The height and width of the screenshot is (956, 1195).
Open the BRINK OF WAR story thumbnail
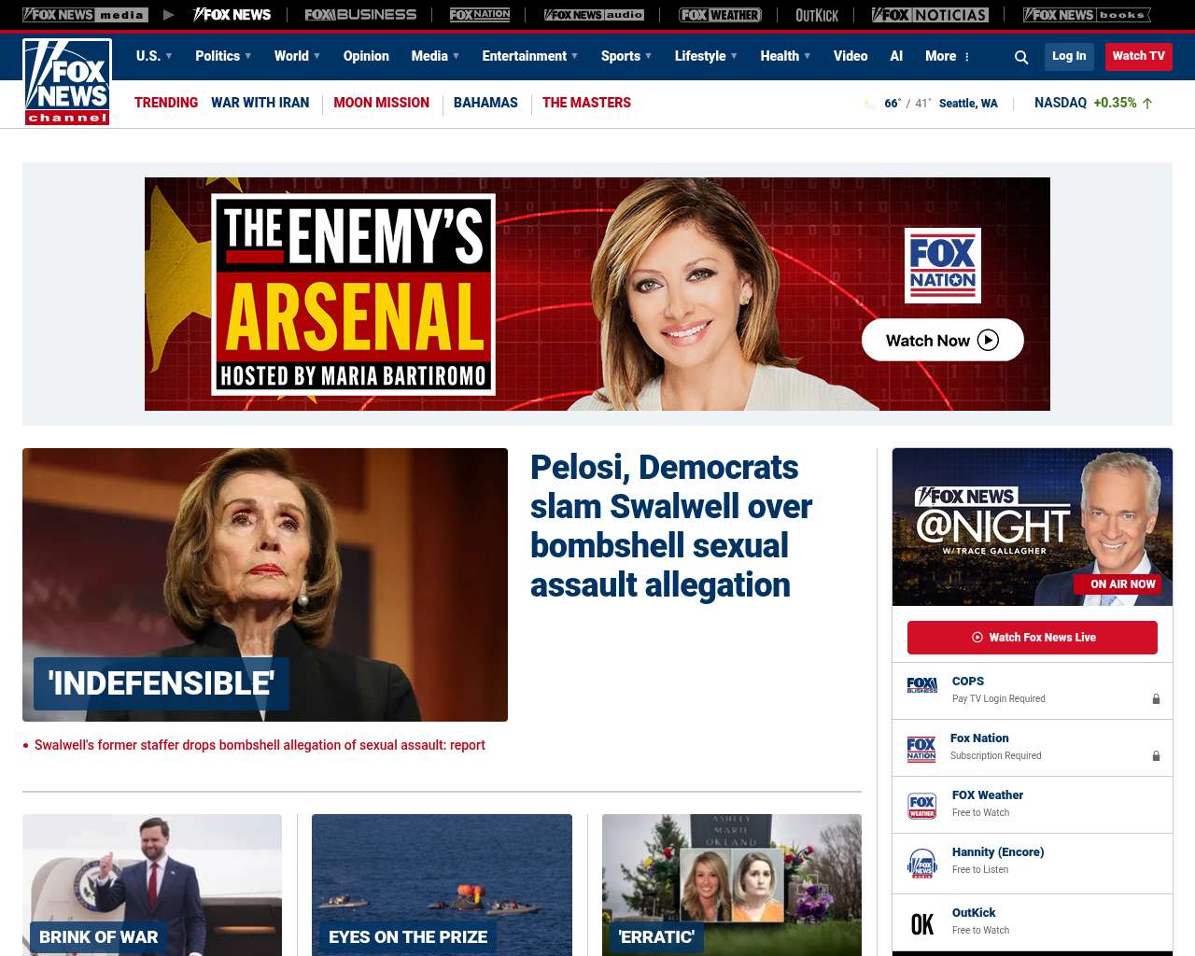[152, 884]
